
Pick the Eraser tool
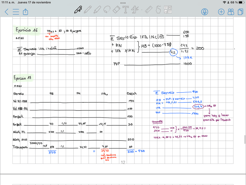click(116, 10)
